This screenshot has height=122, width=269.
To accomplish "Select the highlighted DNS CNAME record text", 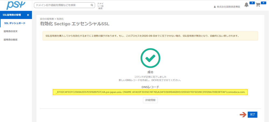I will pyautogui.click(x=150, y=92).
